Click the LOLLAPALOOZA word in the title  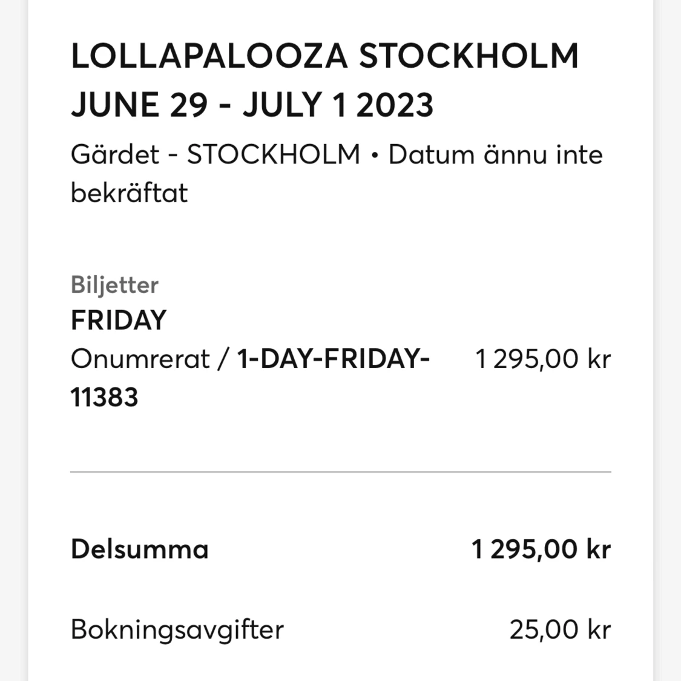[209, 56]
